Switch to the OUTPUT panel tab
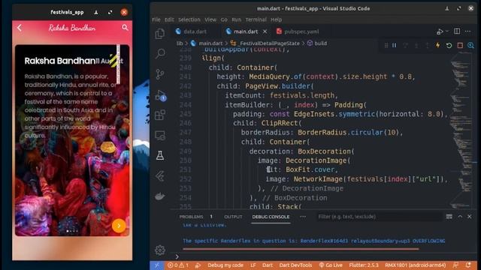The width and height of the screenshot is (481, 270). point(233,217)
